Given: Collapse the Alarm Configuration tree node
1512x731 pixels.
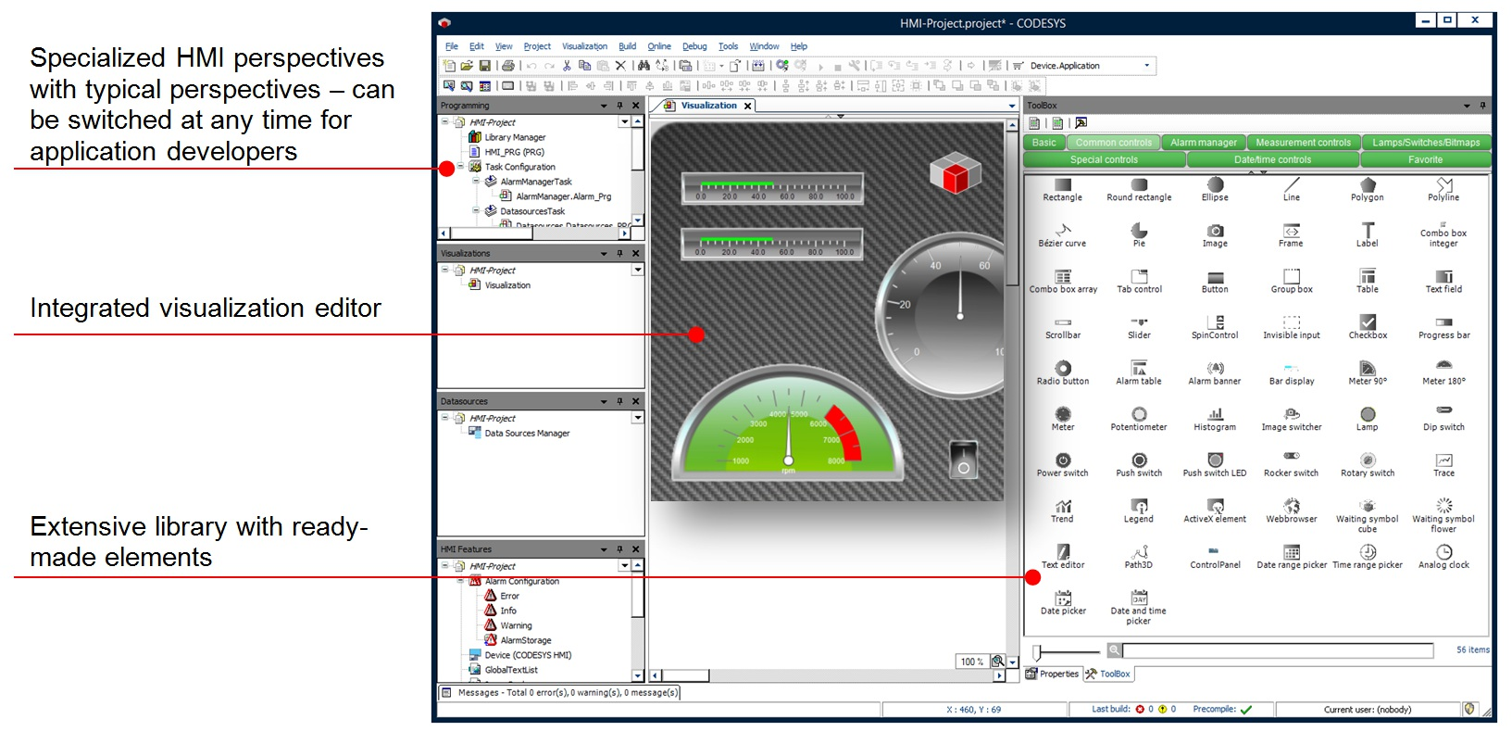Looking at the screenshot, I should [460, 581].
